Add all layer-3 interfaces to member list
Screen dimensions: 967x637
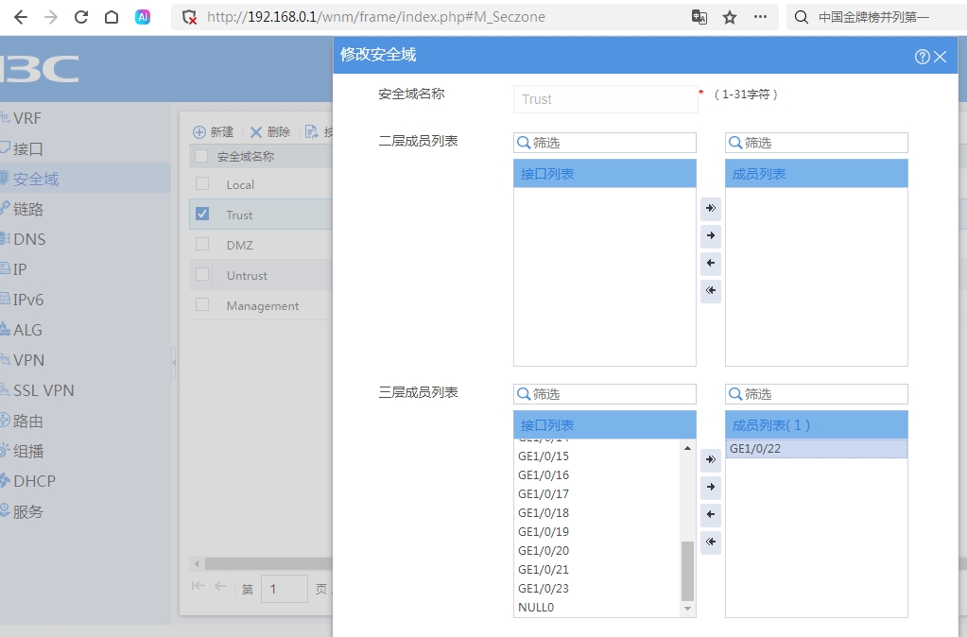pyautogui.click(x=711, y=459)
